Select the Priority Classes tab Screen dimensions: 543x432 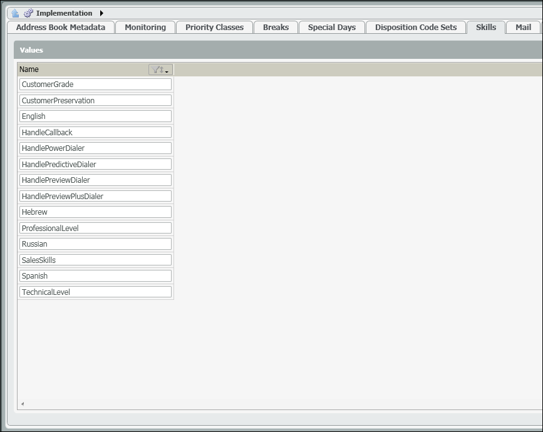coord(214,28)
